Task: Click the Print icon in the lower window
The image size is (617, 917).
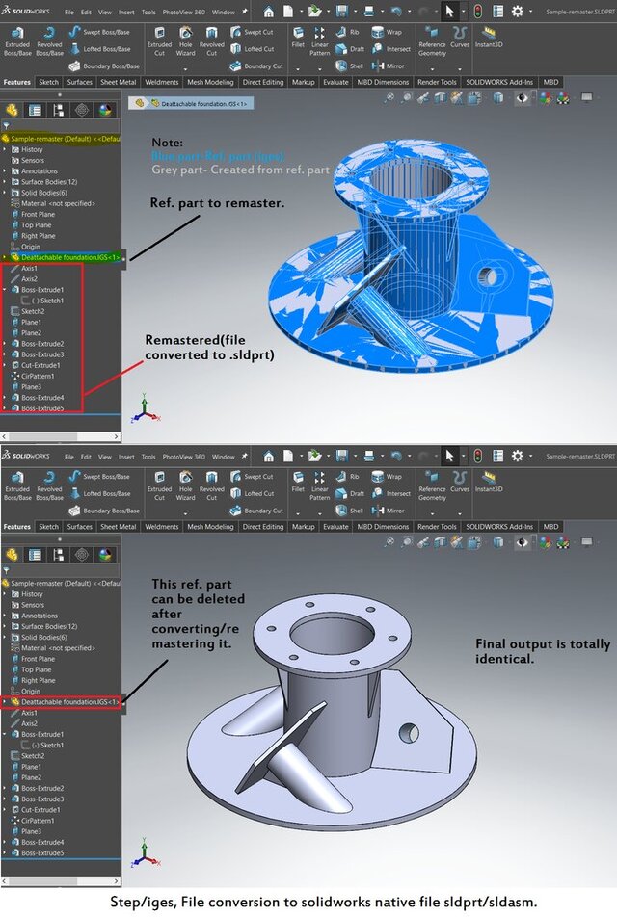Action: pos(369,456)
